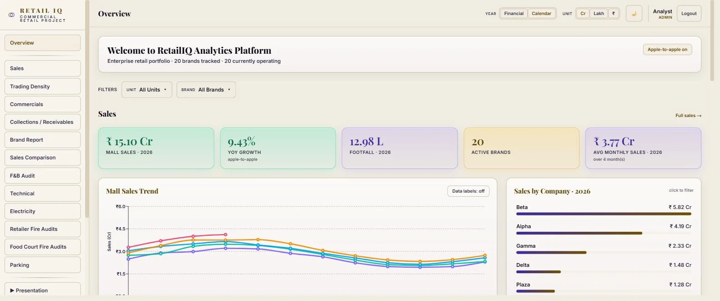Image resolution: width=720 pixels, height=301 pixels.
Task: Toggle the dark mode moon icon
Action: (634, 14)
